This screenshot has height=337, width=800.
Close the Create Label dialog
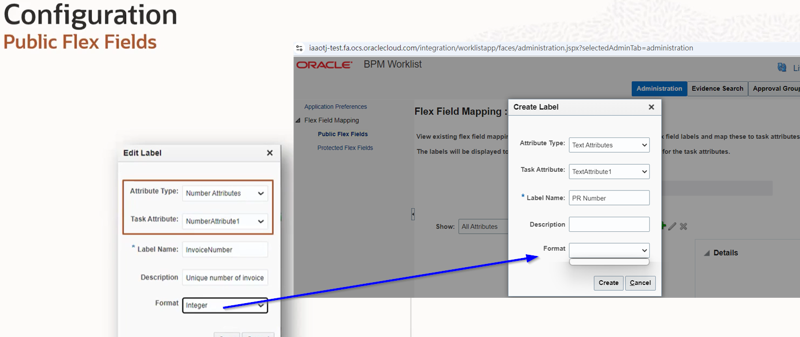coord(651,107)
